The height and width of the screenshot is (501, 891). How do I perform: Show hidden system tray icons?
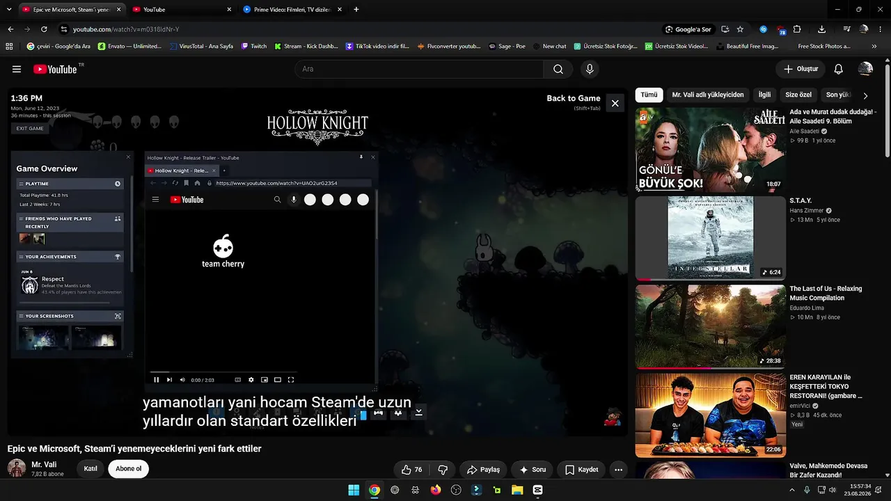tap(791, 490)
